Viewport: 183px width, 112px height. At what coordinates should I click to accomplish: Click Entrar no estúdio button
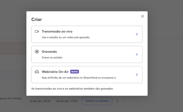97,101
